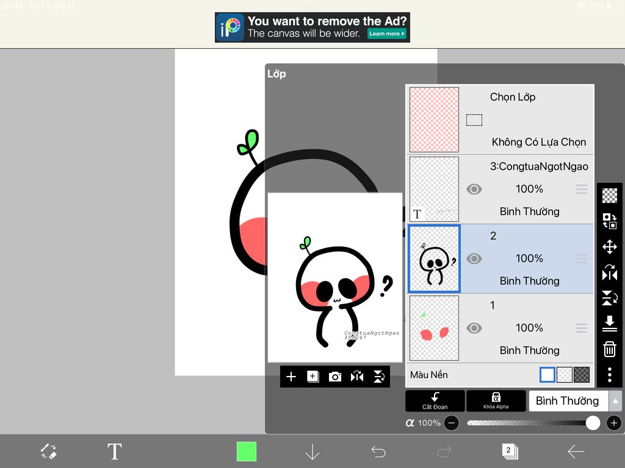Expand blend mode list with arrow

tap(615, 401)
